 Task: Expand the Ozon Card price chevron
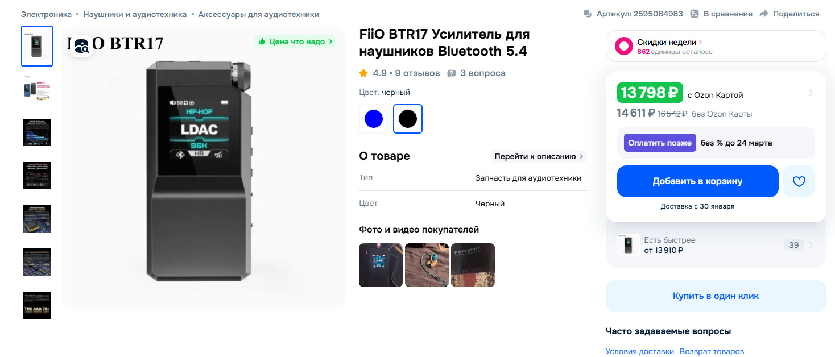point(811,93)
